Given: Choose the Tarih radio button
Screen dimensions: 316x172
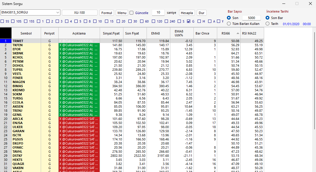Looking at the screenshot, I should click(267, 24).
